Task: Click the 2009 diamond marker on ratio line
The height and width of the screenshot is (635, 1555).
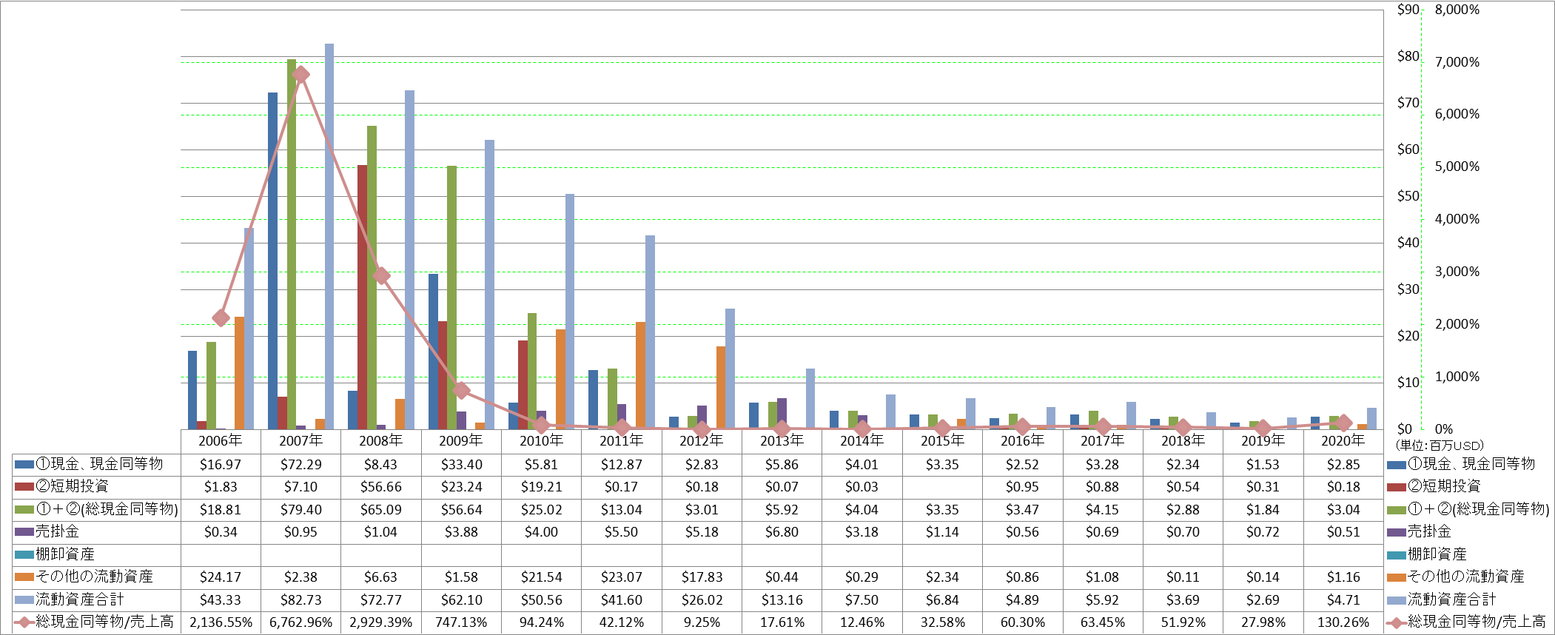Action: pyautogui.click(x=461, y=390)
